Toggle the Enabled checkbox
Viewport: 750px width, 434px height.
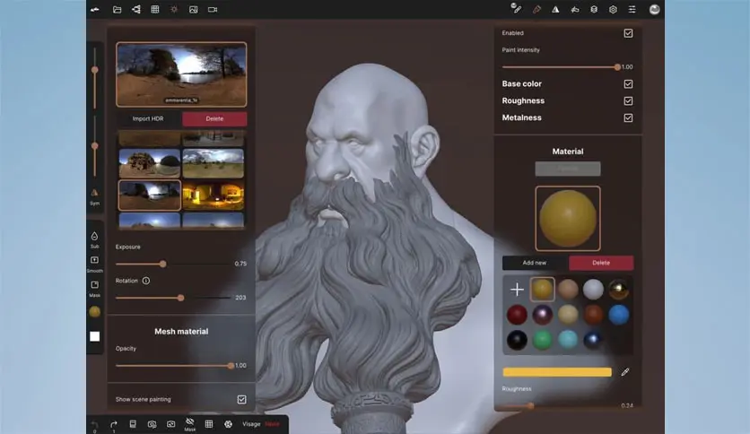click(x=628, y=33)
